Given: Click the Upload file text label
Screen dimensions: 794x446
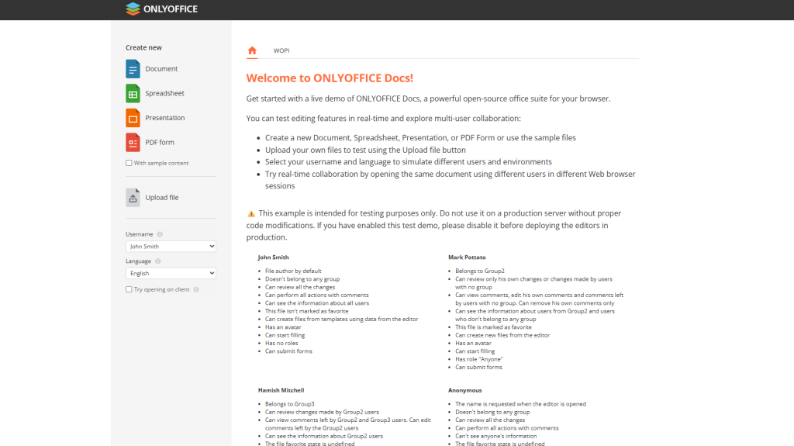Looking at the screenshot, I should [162, 198].
